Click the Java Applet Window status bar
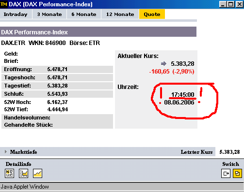The width and height of the screenshot is (244, 192). point(122,187)
